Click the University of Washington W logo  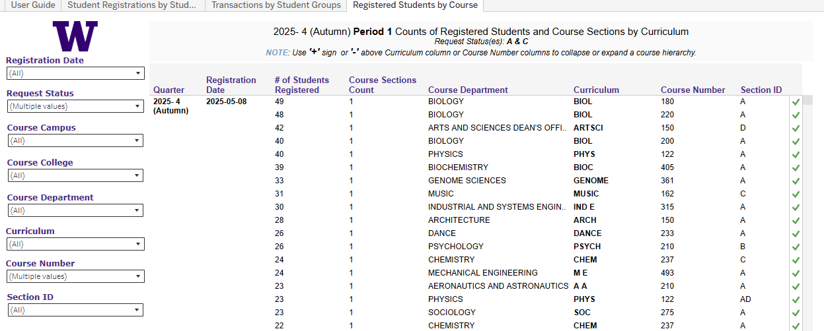coord(75,36)
